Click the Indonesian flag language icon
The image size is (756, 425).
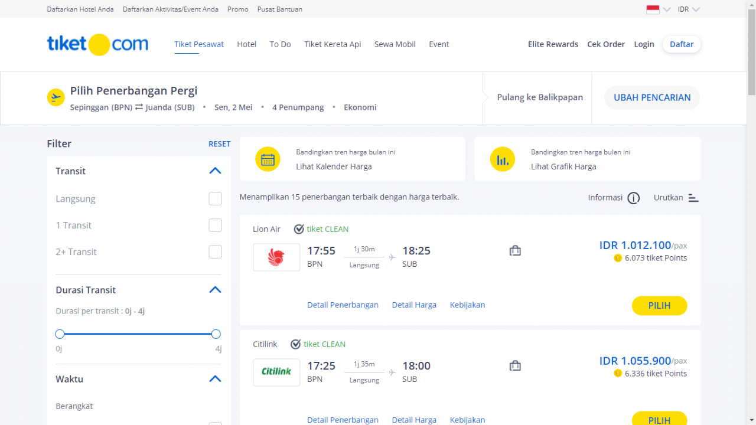click(x=653, y=9)
